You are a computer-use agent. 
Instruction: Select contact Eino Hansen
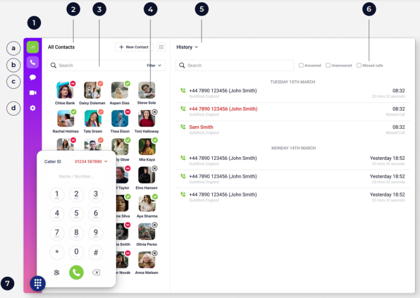click(x=147, y=178)
